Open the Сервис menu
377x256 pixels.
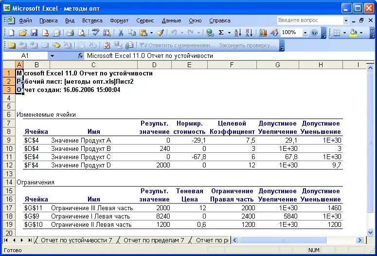pyautogui.click(x=145, y=20)
